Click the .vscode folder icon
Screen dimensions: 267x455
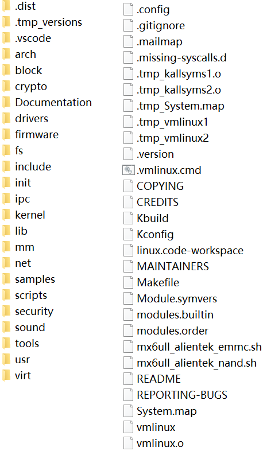(6, 38)
